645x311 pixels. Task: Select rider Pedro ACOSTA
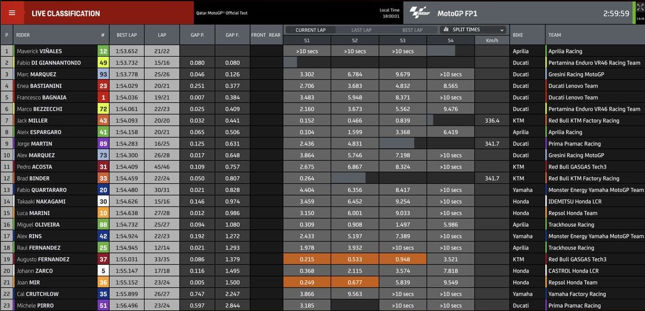[x=35, y=167]
